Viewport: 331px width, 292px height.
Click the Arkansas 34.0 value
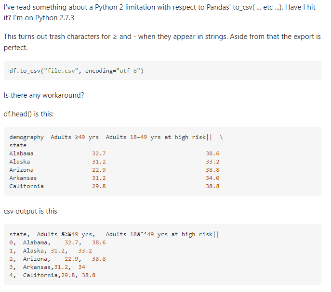212,178
